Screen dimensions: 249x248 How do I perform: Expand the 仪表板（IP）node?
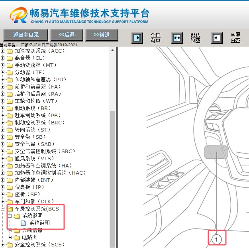point(2,187)
